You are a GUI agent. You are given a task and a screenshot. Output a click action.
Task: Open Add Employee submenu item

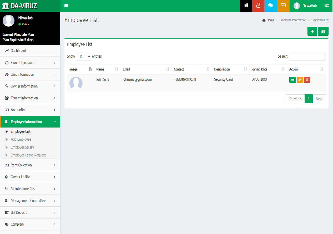21,139
